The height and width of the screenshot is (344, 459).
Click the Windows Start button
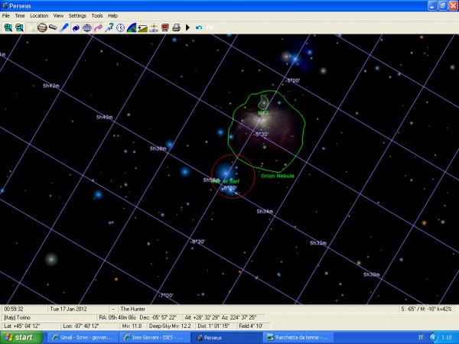pyautogui.click(x=18, y=337)
